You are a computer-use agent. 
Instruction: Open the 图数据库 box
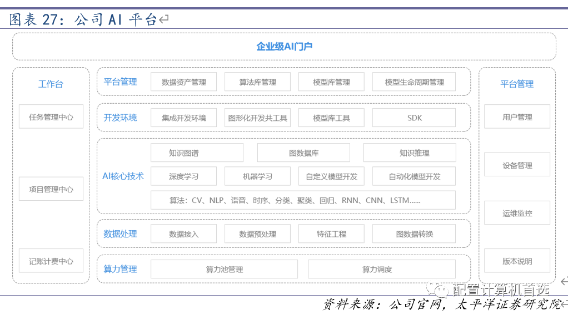(303, 153)
